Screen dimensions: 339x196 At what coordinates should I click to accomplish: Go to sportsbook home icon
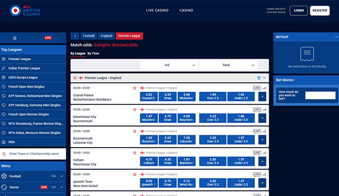click(15, 38)
